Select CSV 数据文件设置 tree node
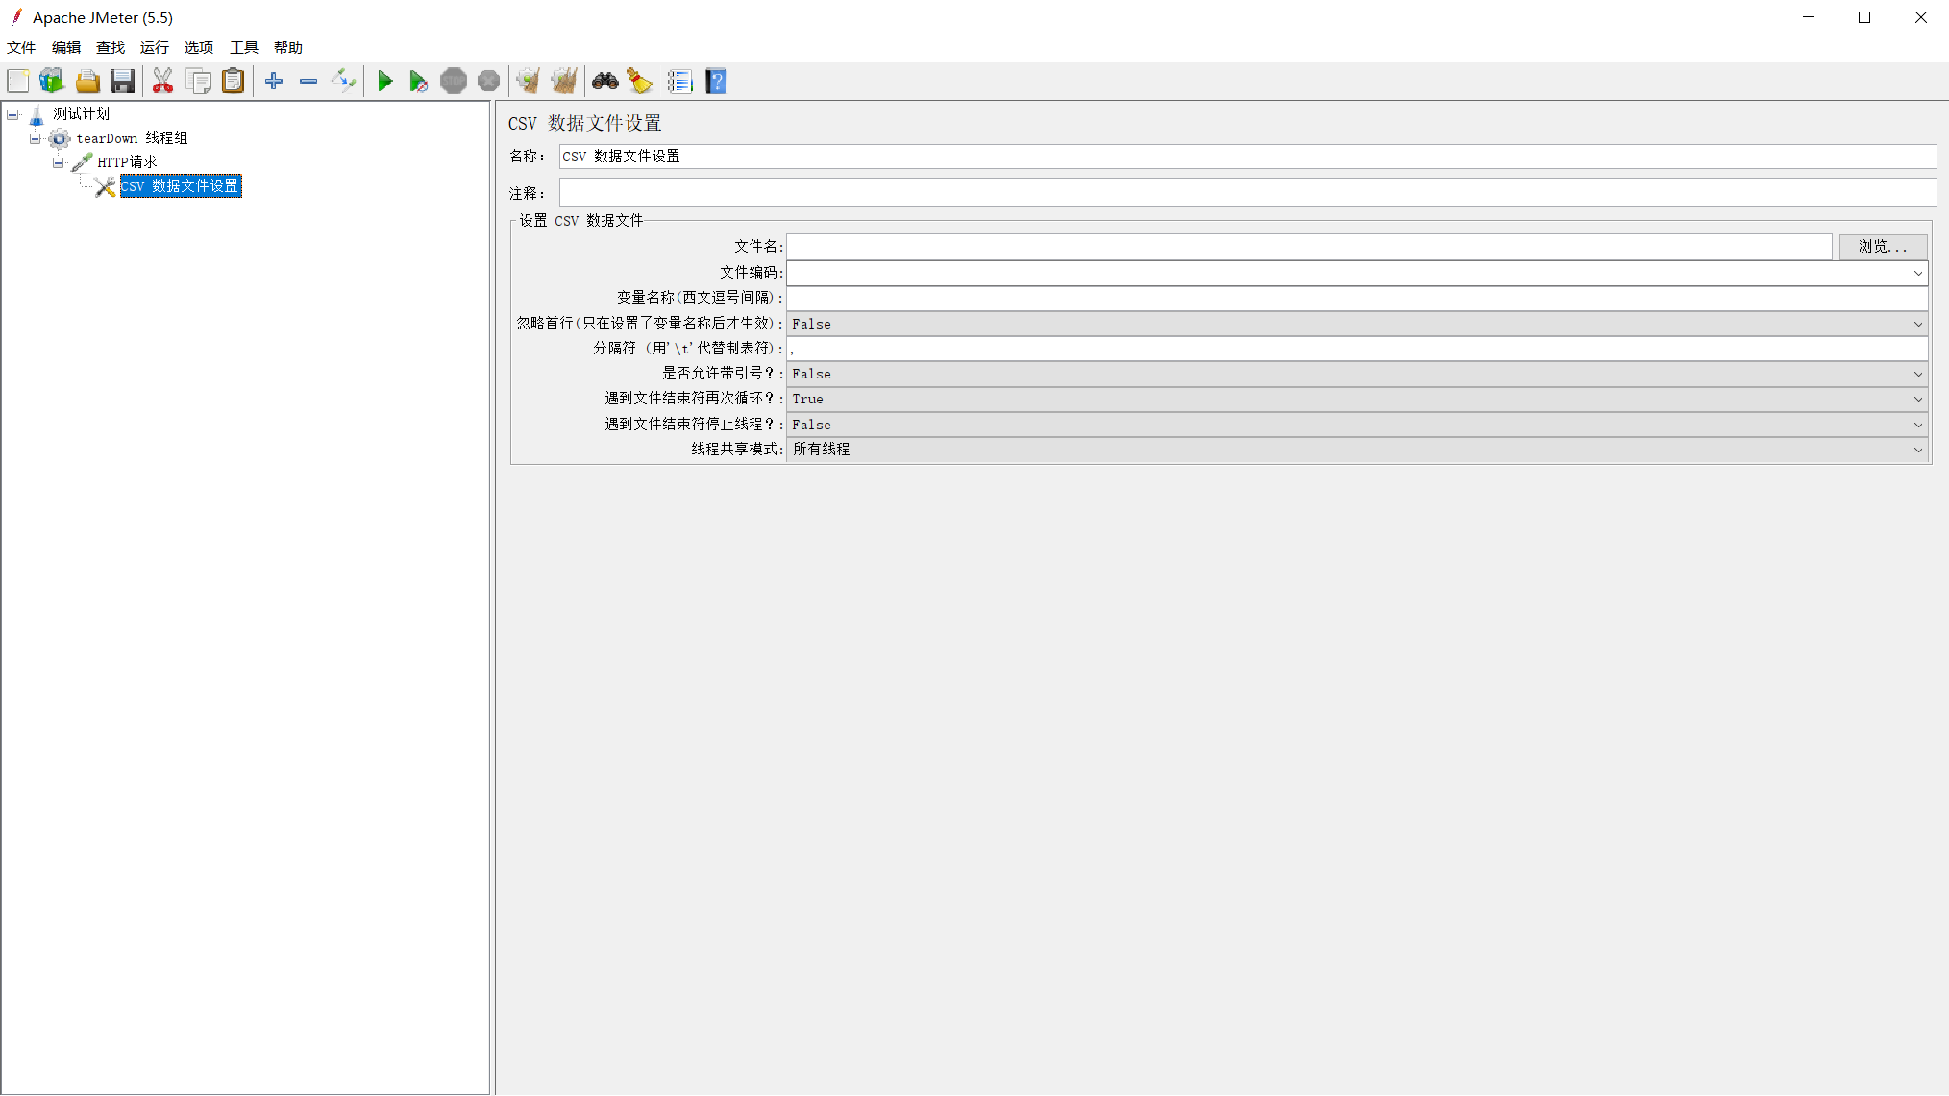This screenshot has width=1949, height=1096. coord(181,186)
